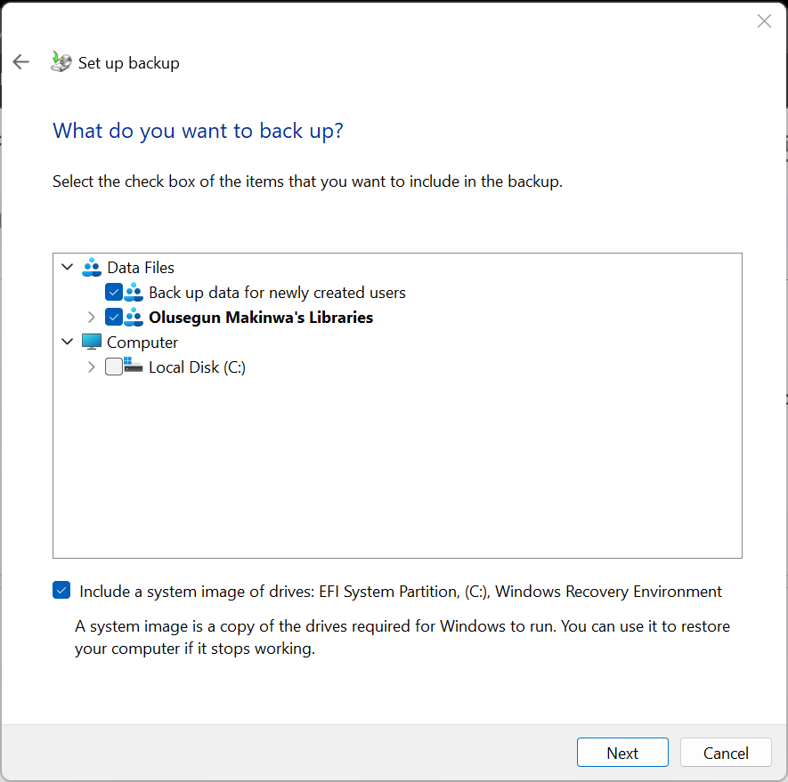Click the Olusegun Makinwa's Libraries users icon
This screenshot has height=782, width=788.
click(134, 317)
